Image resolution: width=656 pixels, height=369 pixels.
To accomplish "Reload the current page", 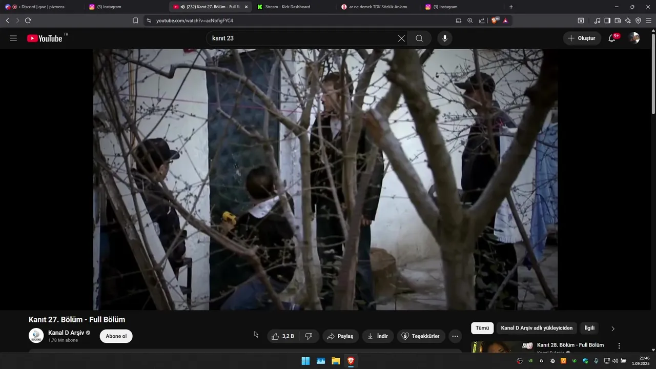I will tap(28, 20).
